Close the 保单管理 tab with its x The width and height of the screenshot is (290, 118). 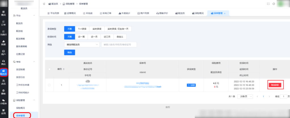[x=225, y=14]
